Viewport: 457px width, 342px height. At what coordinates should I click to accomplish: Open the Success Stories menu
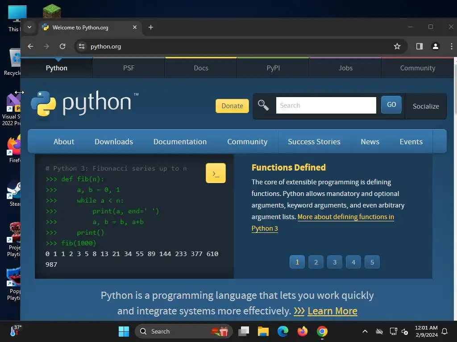pyautogui.click(x=314, y=142)
